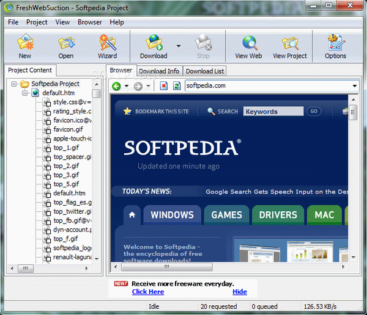Click the Google Search Gets Speech Input headline
Viewport: 367px width, 315px height.
(x=276, y=192)
